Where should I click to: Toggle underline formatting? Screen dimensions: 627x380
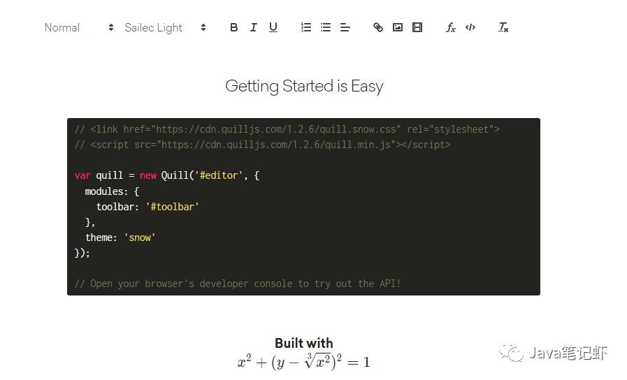[x=273, y=27]
